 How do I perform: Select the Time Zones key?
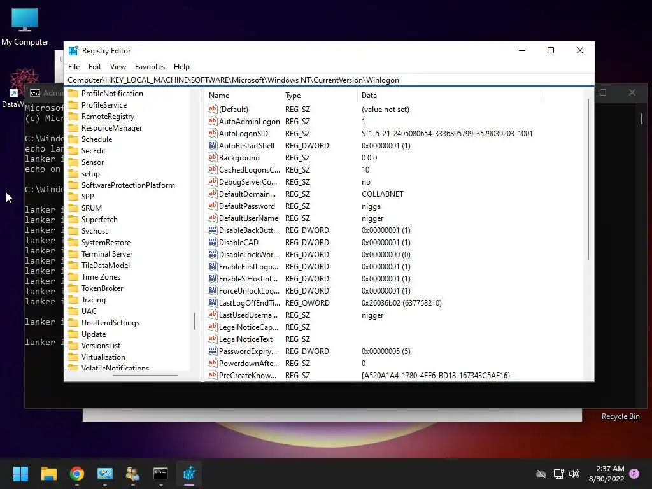[101, 276]
